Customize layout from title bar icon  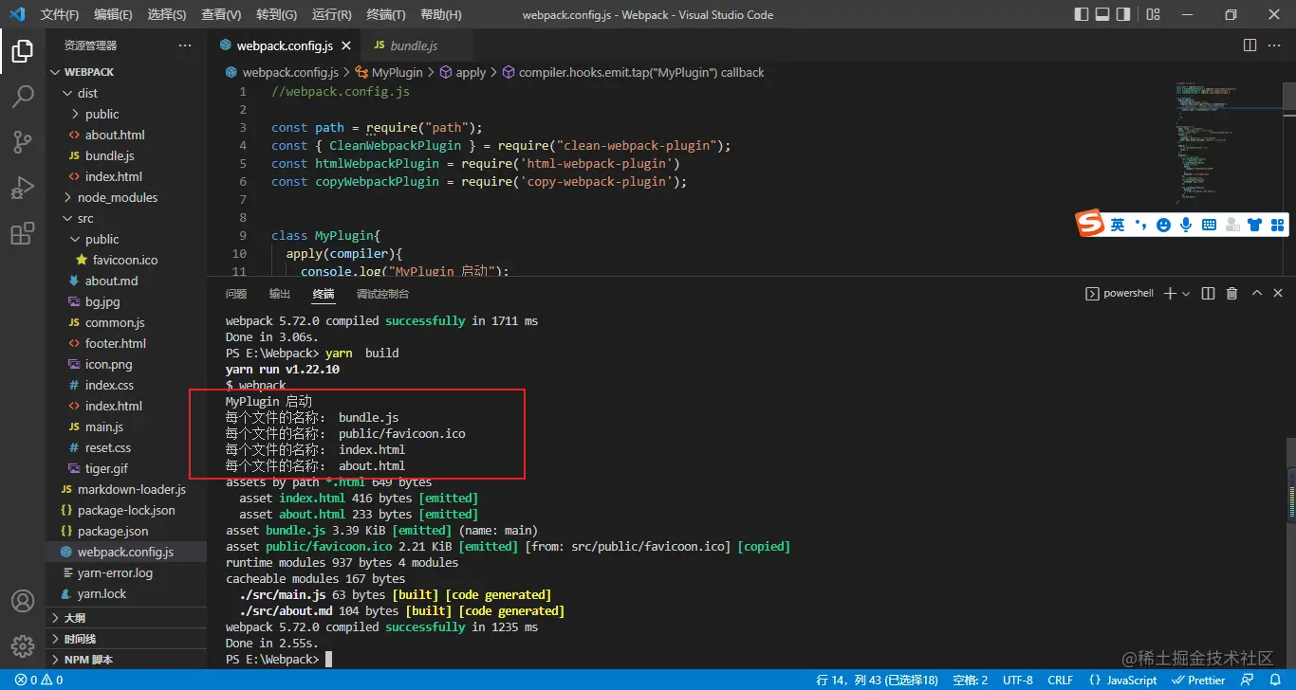click(x=1154, y=14)
